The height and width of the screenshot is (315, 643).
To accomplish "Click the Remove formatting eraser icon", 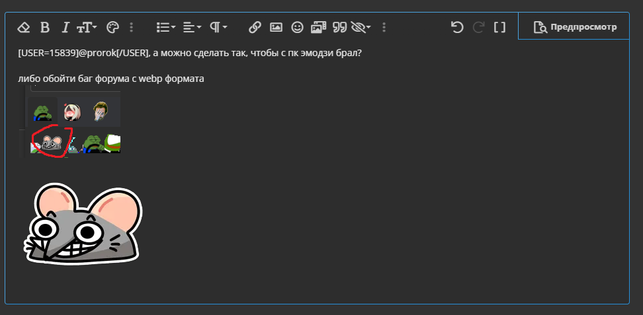I will click(x=24, y=28).
